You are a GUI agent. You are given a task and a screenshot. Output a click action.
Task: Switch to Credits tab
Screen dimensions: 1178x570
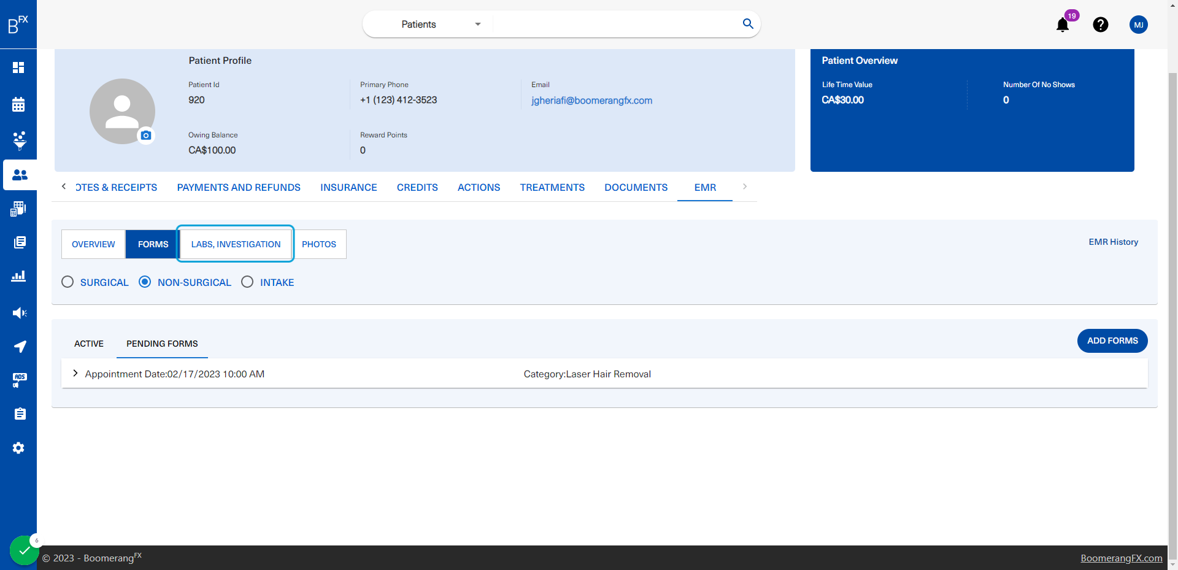coord(417,188)
